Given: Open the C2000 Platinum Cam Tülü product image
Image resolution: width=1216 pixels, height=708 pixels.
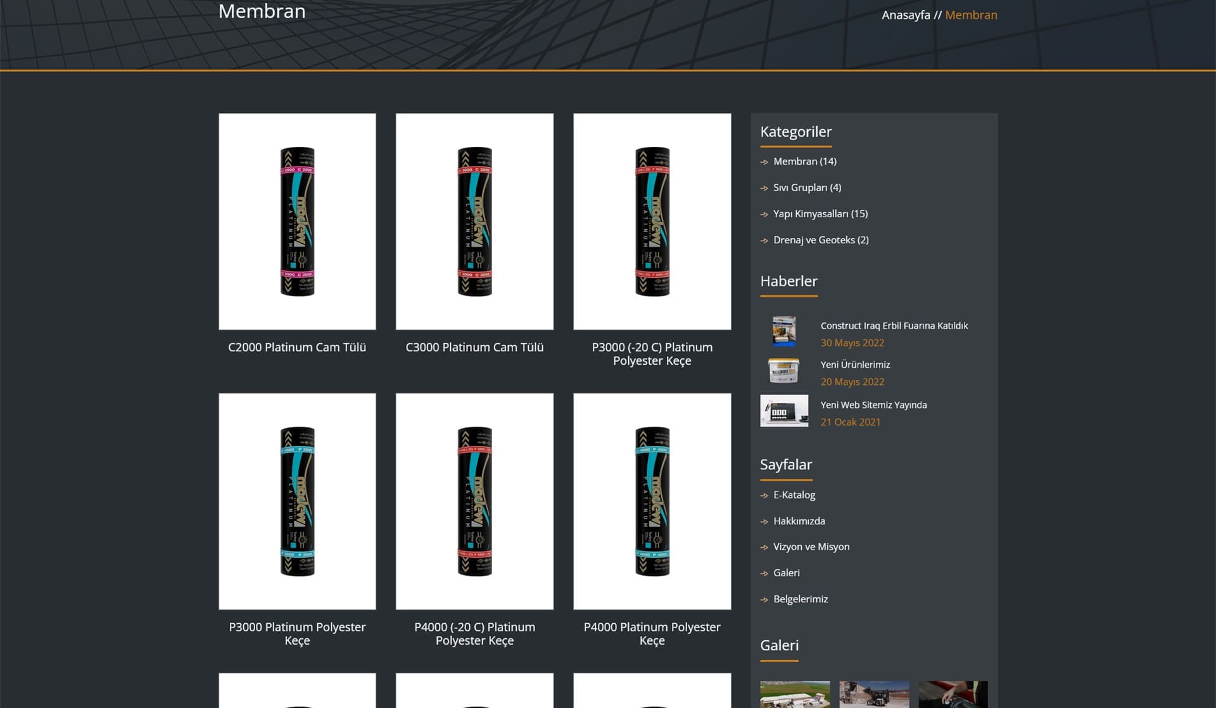Looking at the screenshot, I should click(297, 222).
